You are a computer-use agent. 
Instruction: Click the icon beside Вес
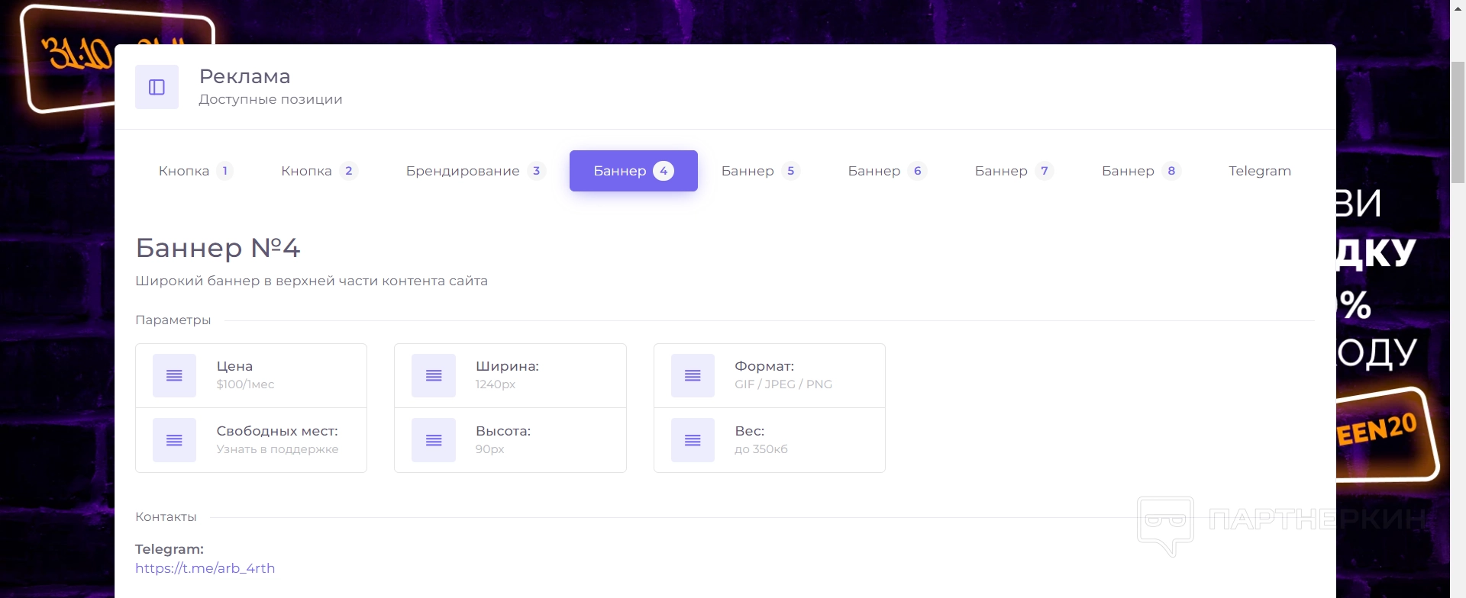[x=693, y=440]
